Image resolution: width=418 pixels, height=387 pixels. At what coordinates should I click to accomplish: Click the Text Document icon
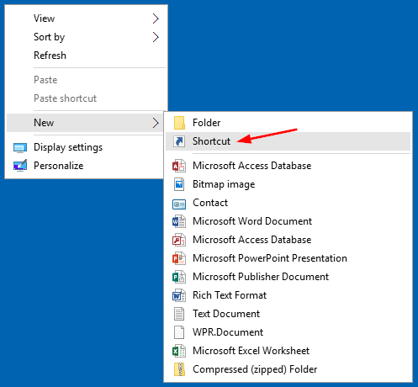pos(179,314)
